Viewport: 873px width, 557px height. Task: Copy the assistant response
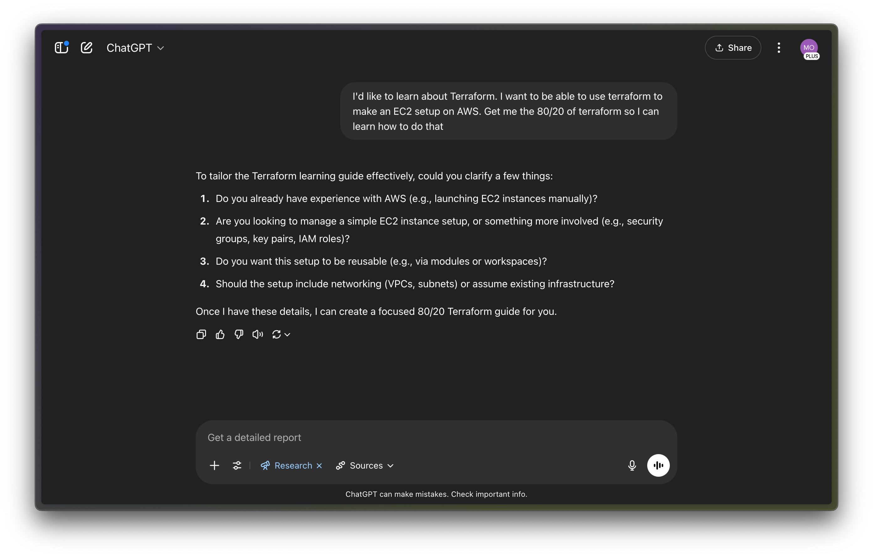pos(201,334)
